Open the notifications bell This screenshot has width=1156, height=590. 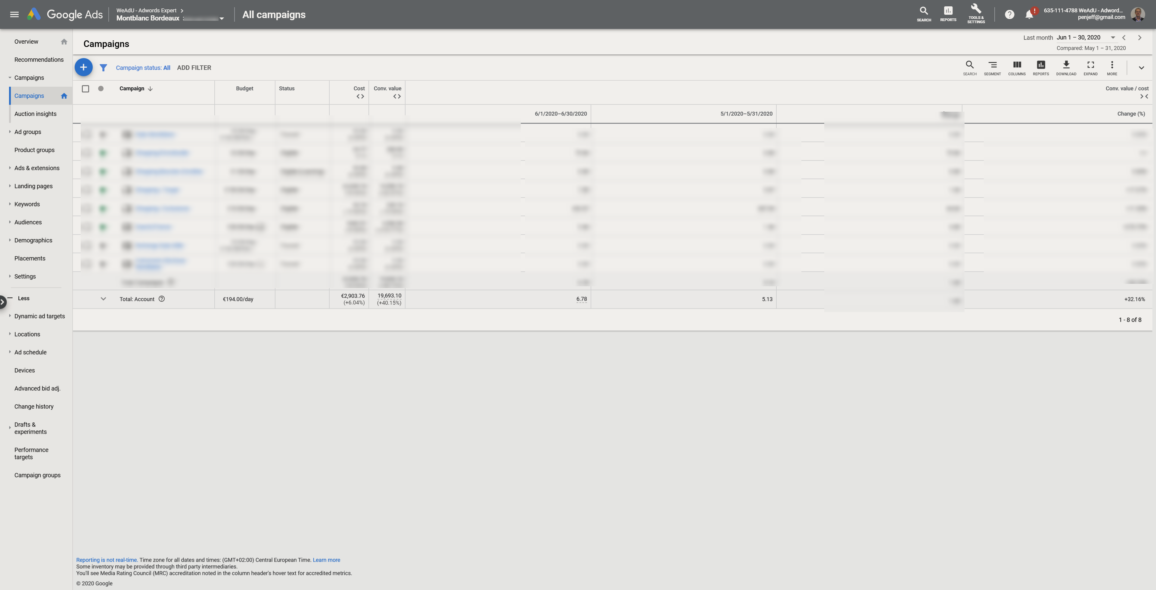1029,14
